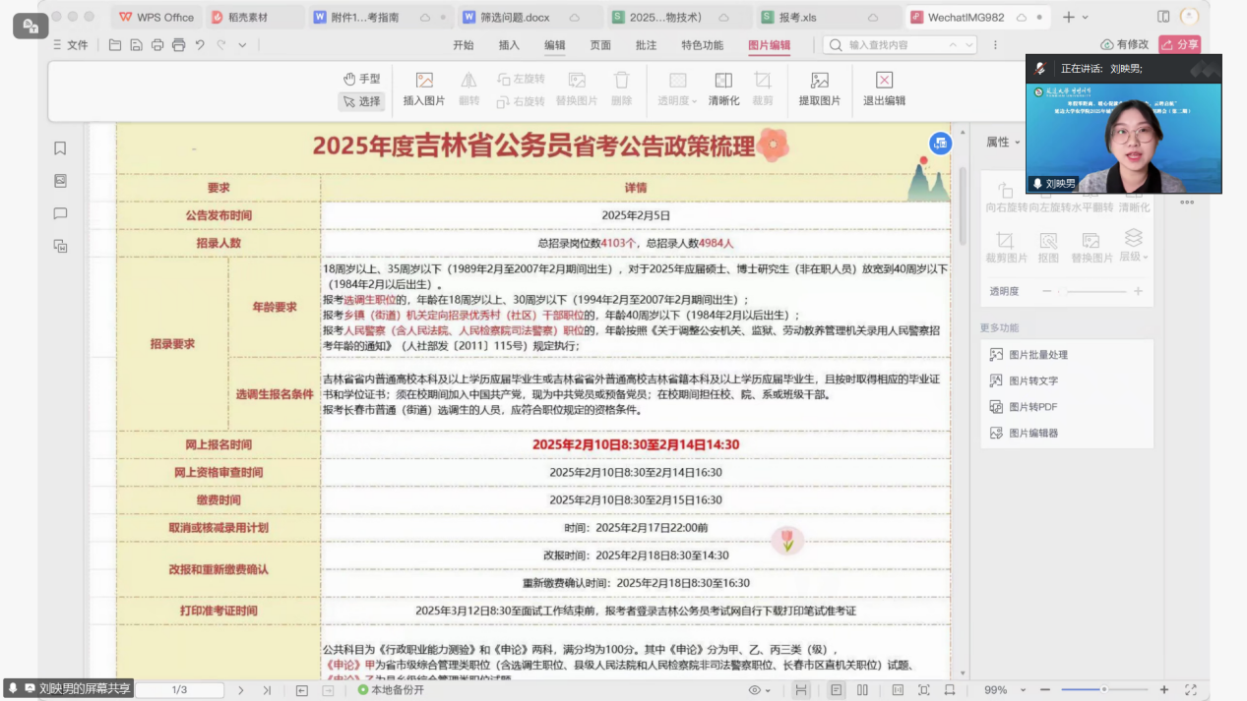
Task: Click the blue floating assistant icon
Action: click(940, 144)
